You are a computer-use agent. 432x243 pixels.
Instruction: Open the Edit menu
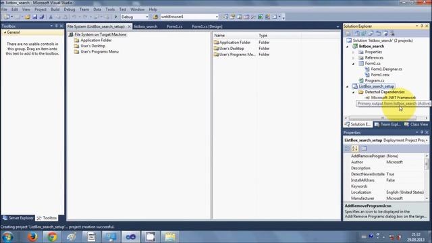point(15,9)
